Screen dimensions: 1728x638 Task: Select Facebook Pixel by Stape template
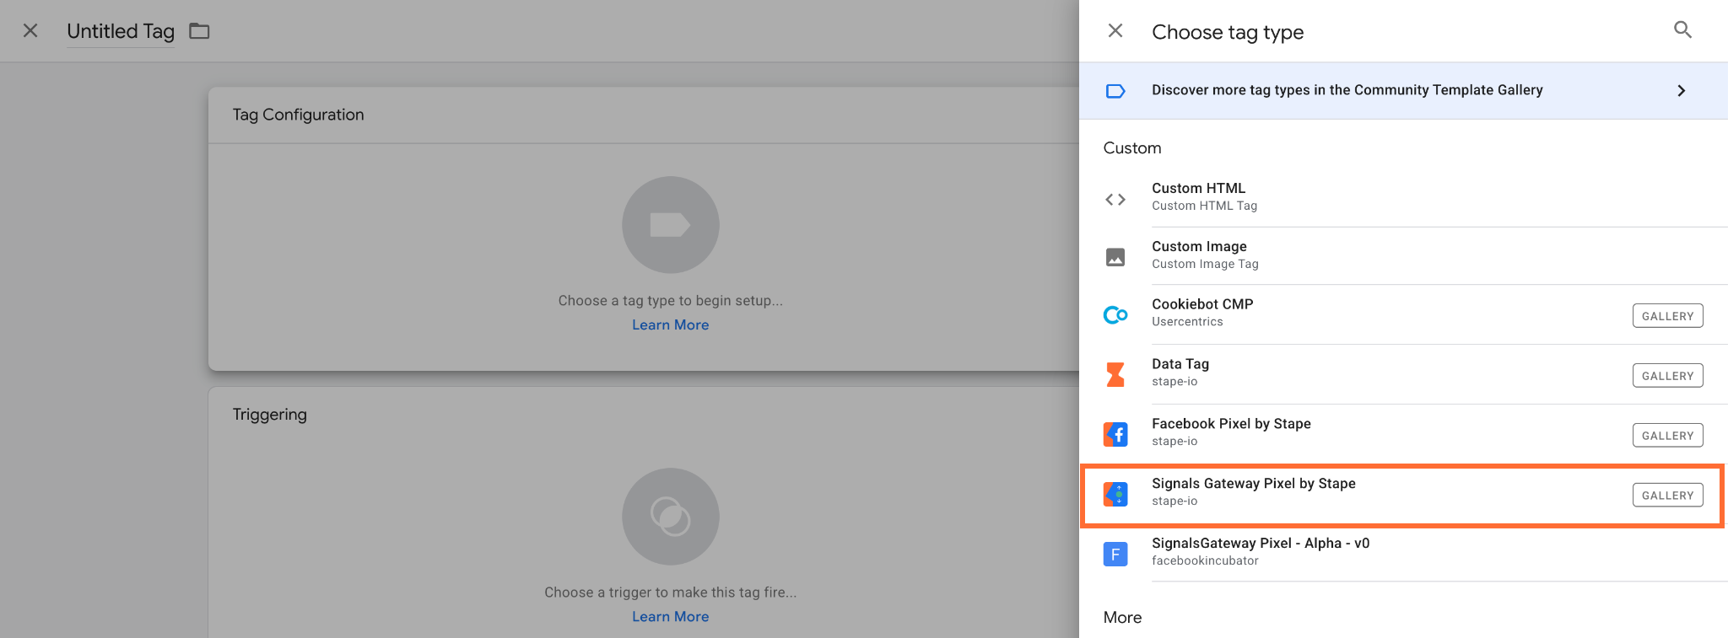click(x=1403, y=434)
